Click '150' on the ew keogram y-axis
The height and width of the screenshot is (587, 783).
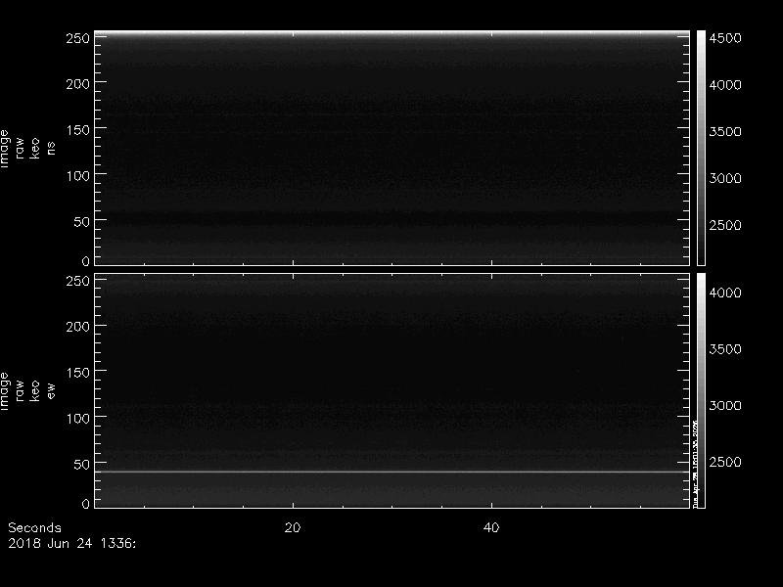(x=78, y=373)
